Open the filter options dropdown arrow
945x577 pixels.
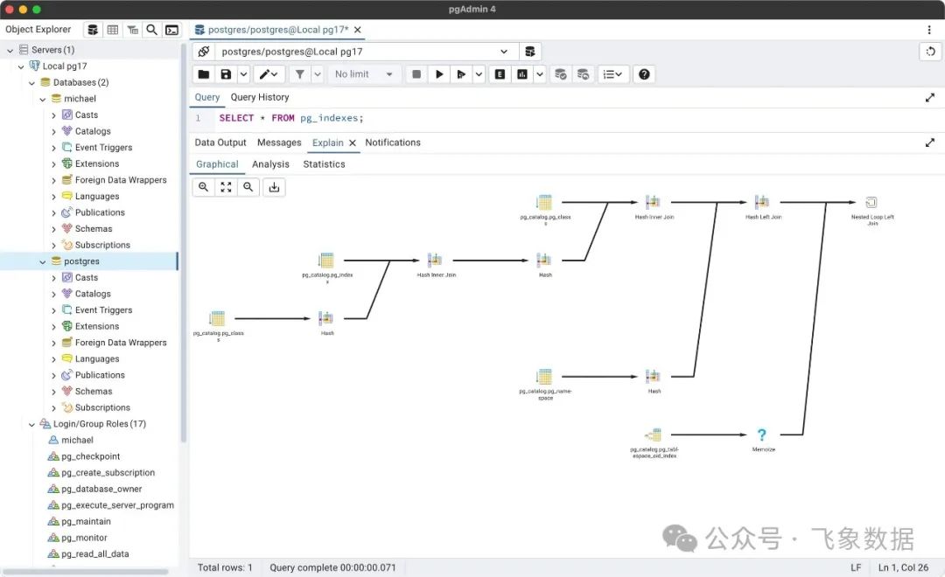tap(318, 74)
